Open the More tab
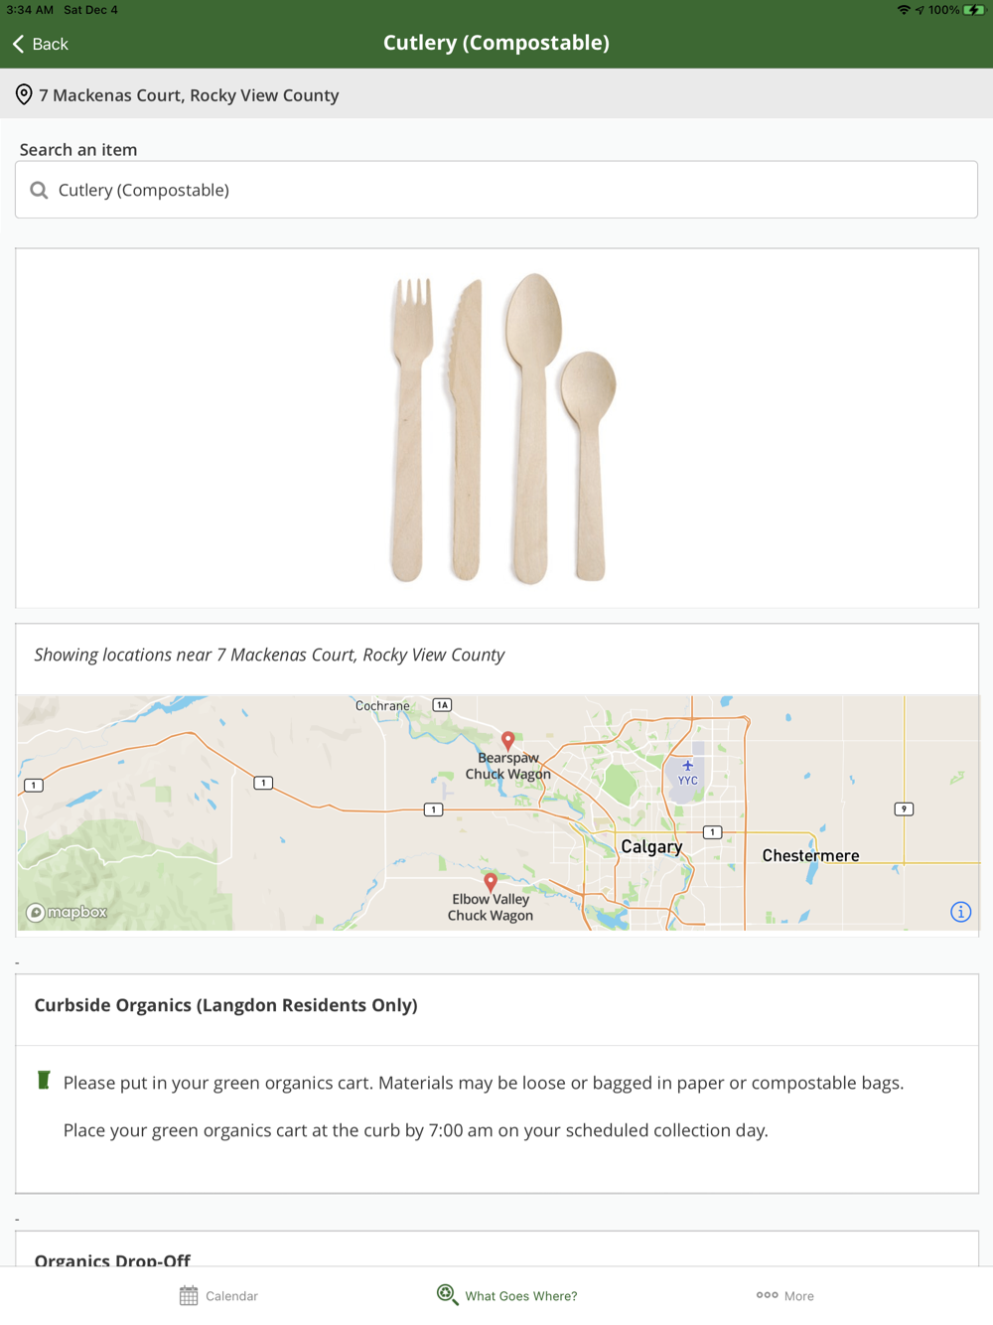Viewport: 993px width, 1325px height. [x=784, y=1295]
